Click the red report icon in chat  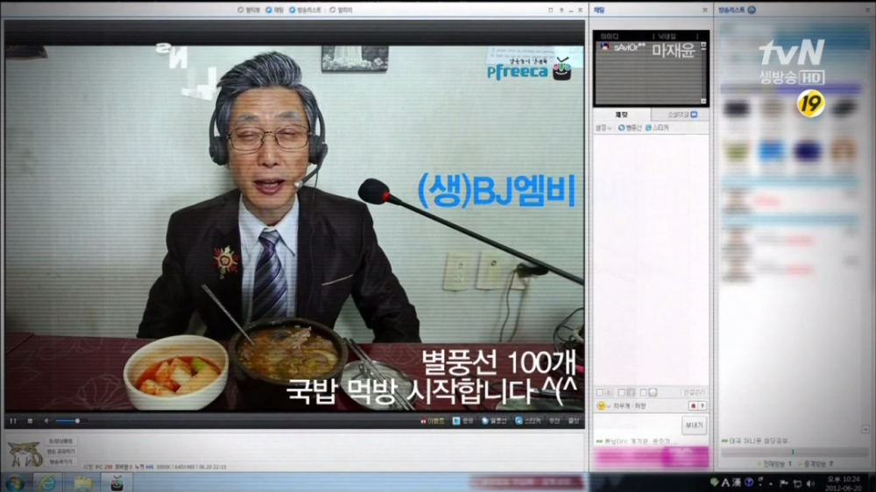click(x=693, y=406)
